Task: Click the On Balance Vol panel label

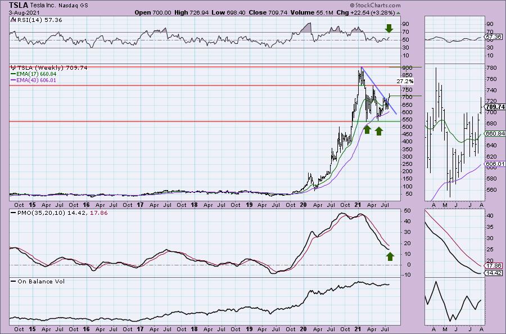Action: click(x=41, y=281)
